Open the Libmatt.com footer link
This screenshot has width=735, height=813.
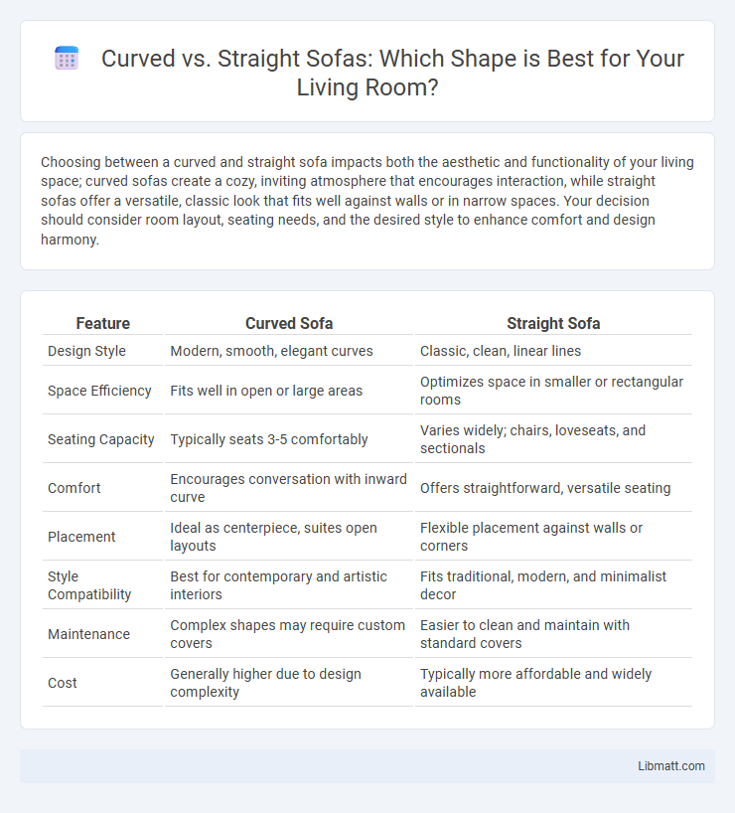[x=670, y=766]
